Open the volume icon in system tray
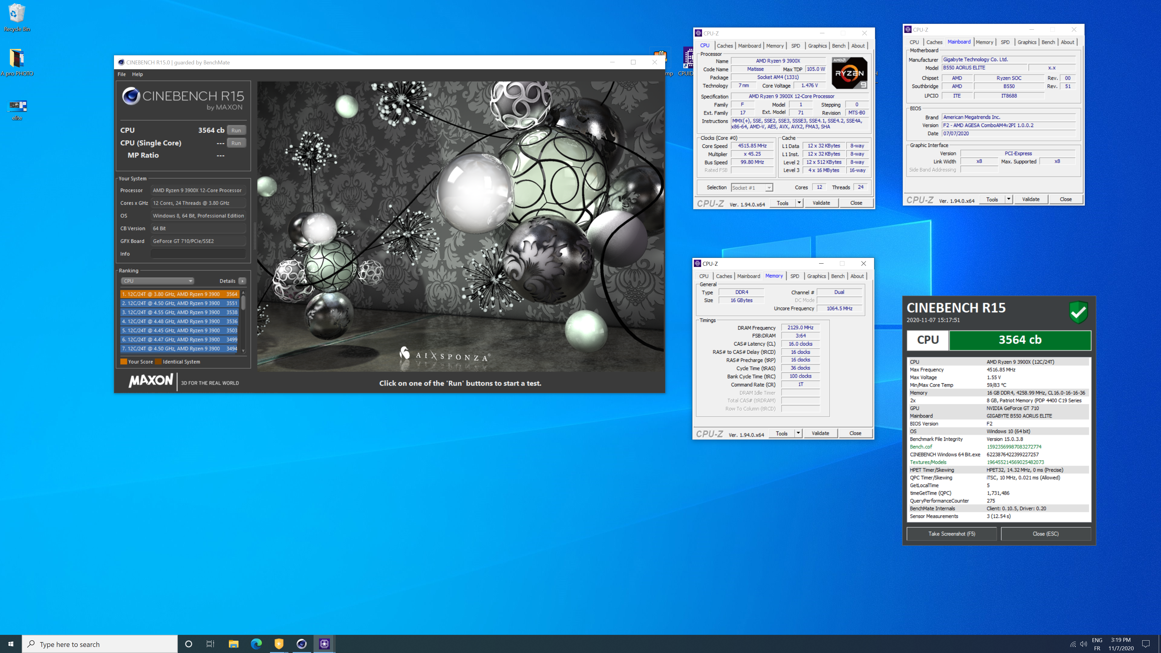Image resolution: width=1161 pixels, height=653 pixels. click(1084, 645)
